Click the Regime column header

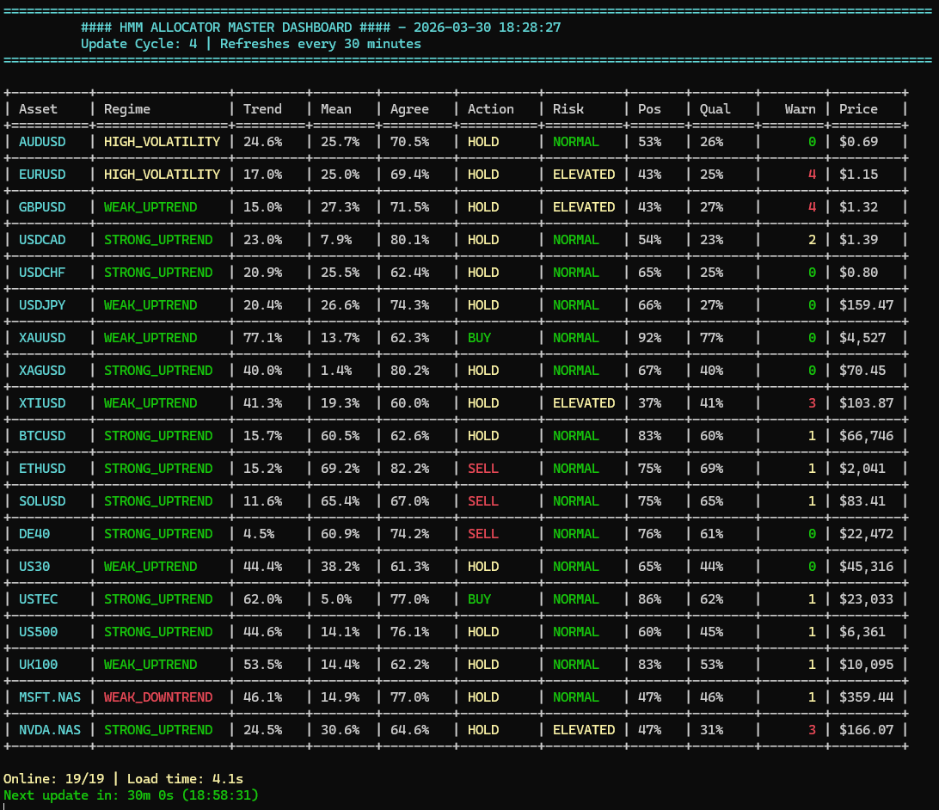[x=127, y=109]
